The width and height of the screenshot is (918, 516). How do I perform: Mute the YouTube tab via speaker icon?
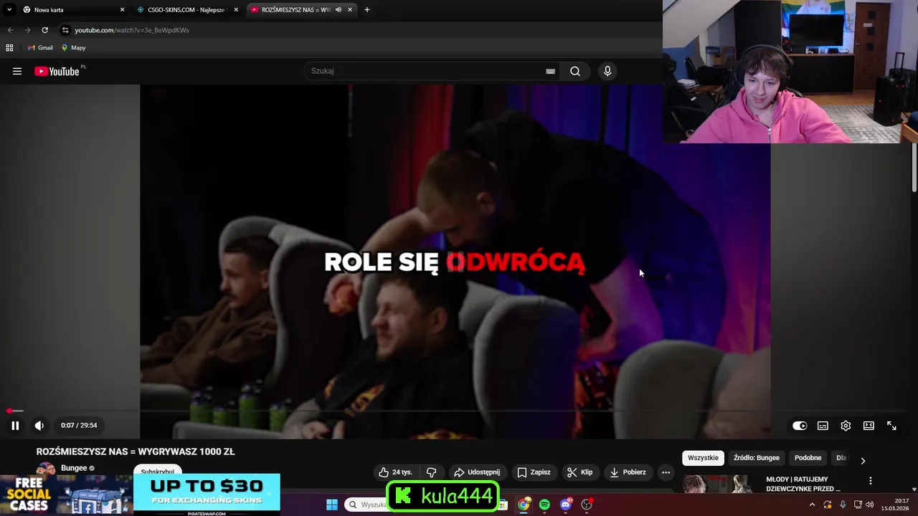[x=339, y=10]
